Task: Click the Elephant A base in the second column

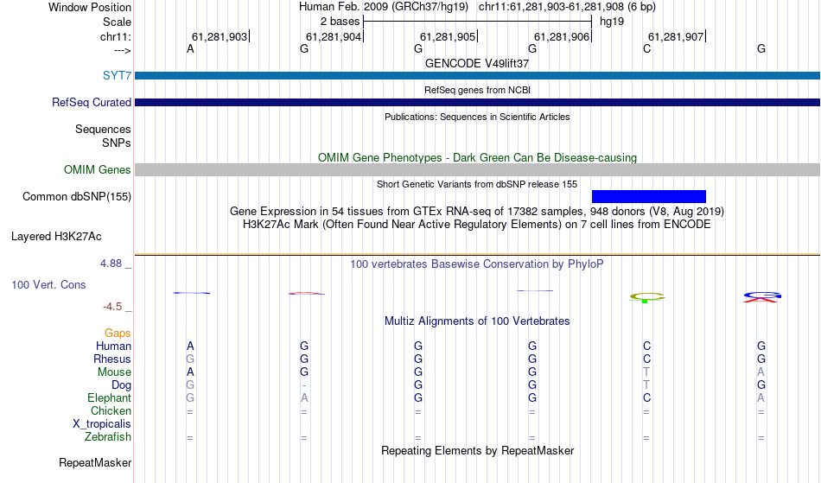Action: coord(304,397)
